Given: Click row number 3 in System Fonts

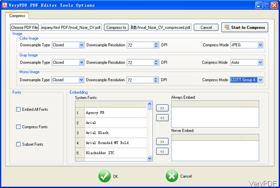Looking at the screenshot, I should click(80, 133).
